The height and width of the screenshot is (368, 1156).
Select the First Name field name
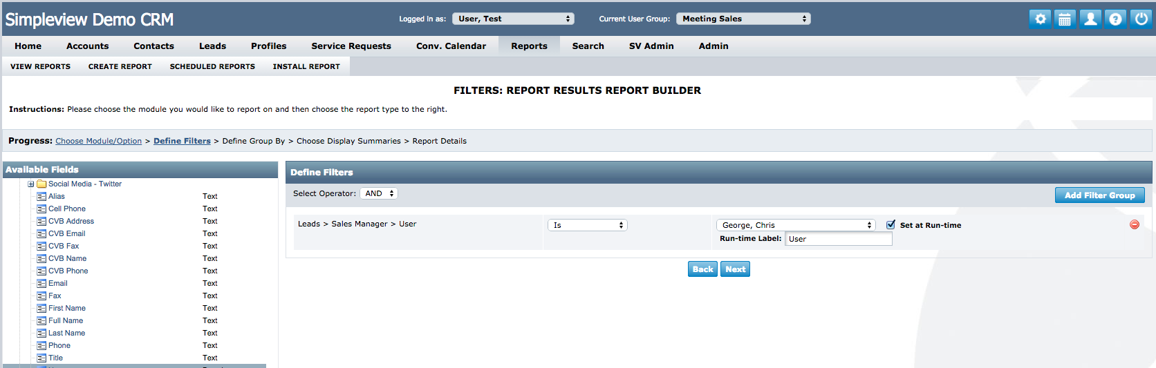click(x=67, y=309)
